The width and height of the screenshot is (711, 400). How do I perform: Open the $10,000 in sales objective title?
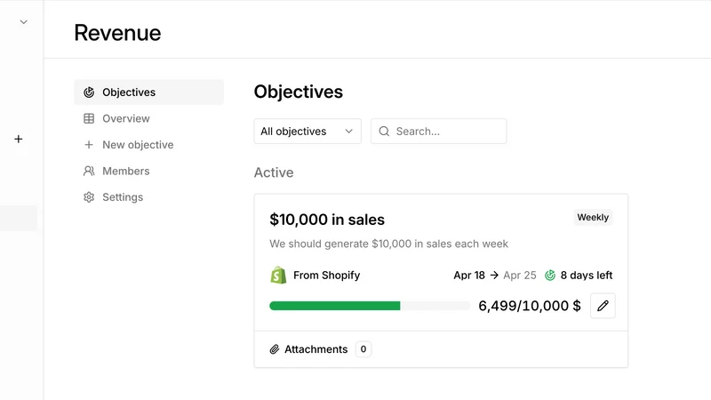click(x=327, y=220)
